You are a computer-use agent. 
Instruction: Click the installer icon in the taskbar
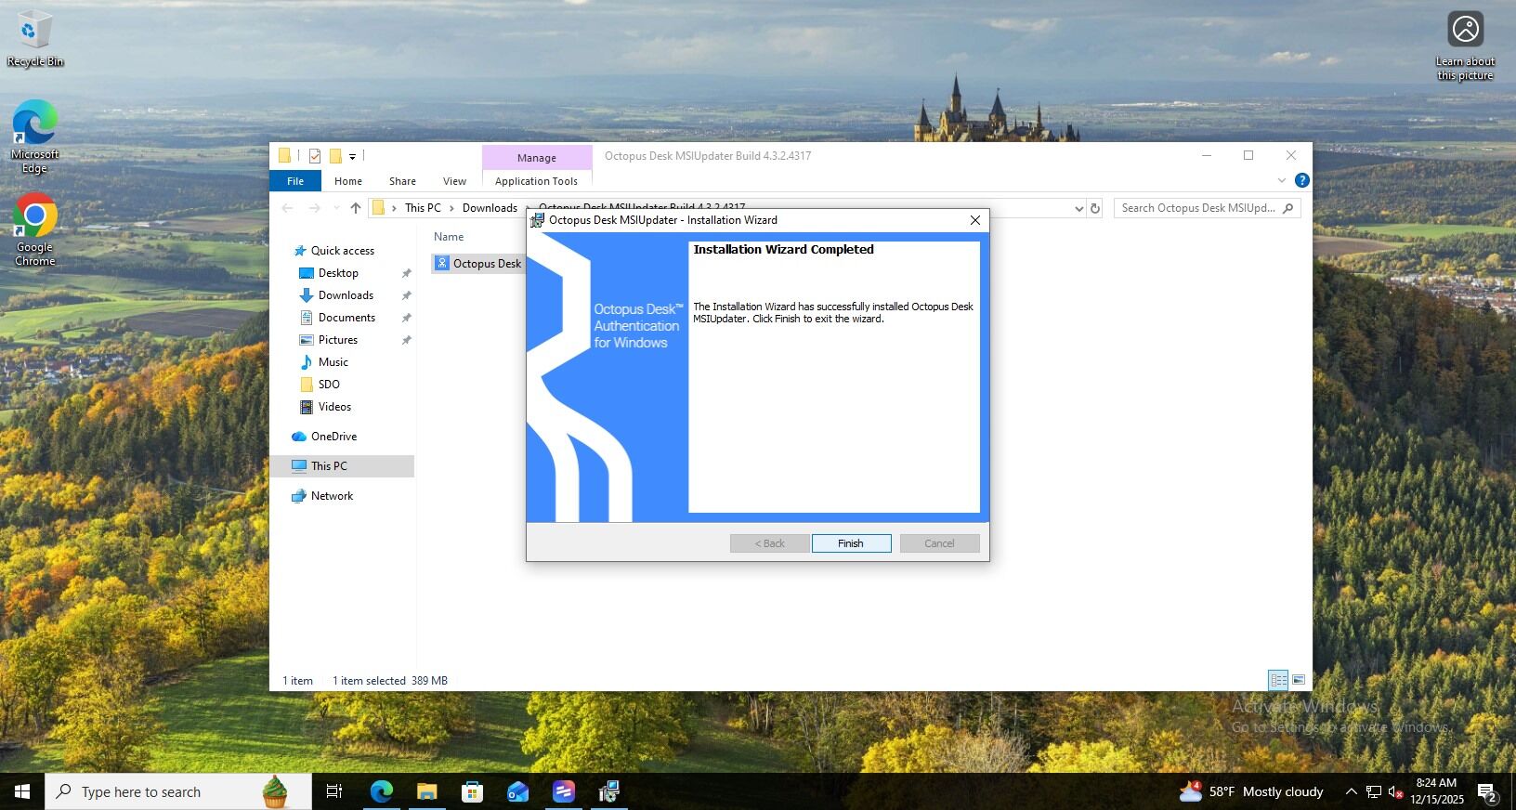tap(608, 791)
